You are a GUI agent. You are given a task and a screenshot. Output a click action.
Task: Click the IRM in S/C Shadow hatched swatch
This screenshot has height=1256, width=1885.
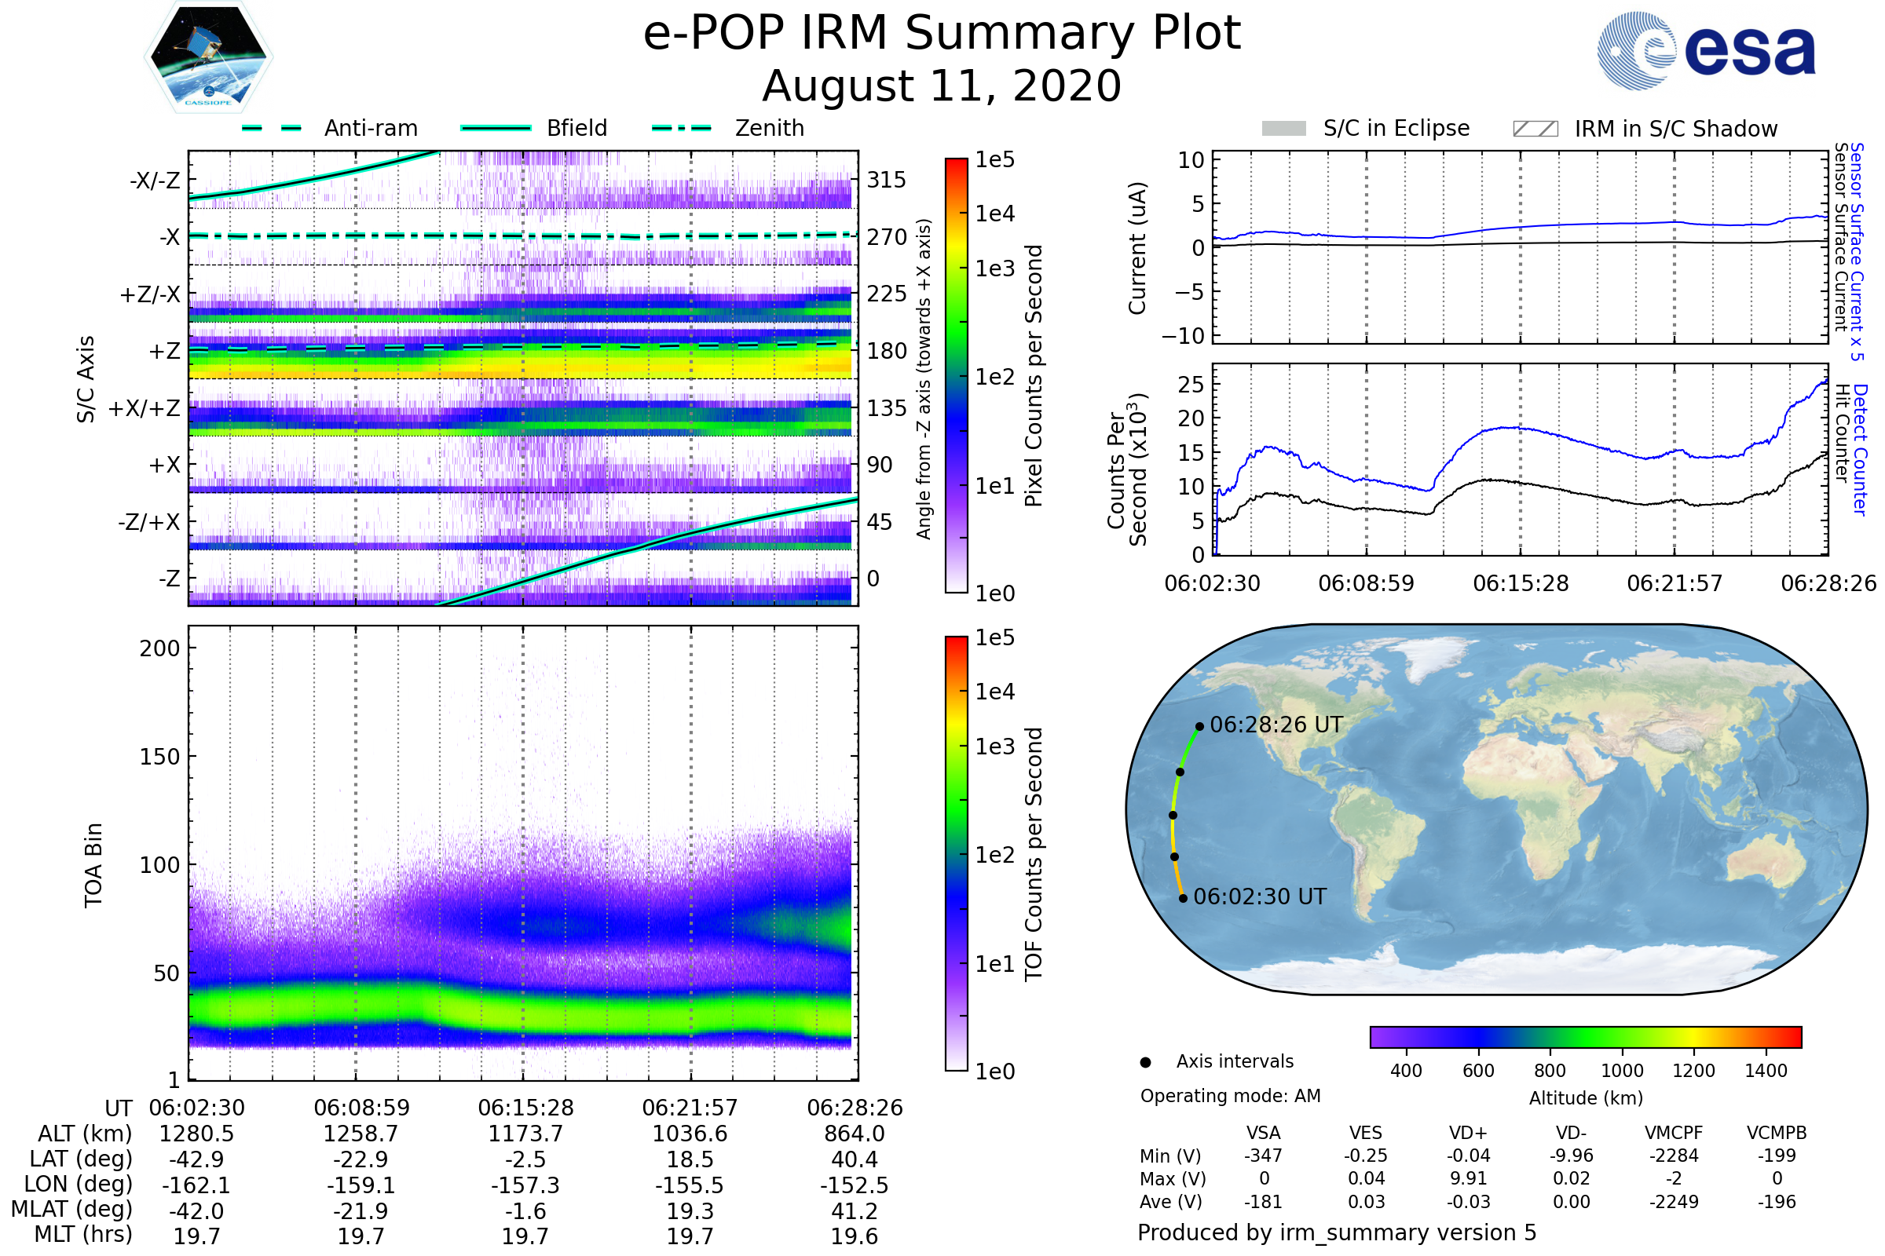[1535, 129]
